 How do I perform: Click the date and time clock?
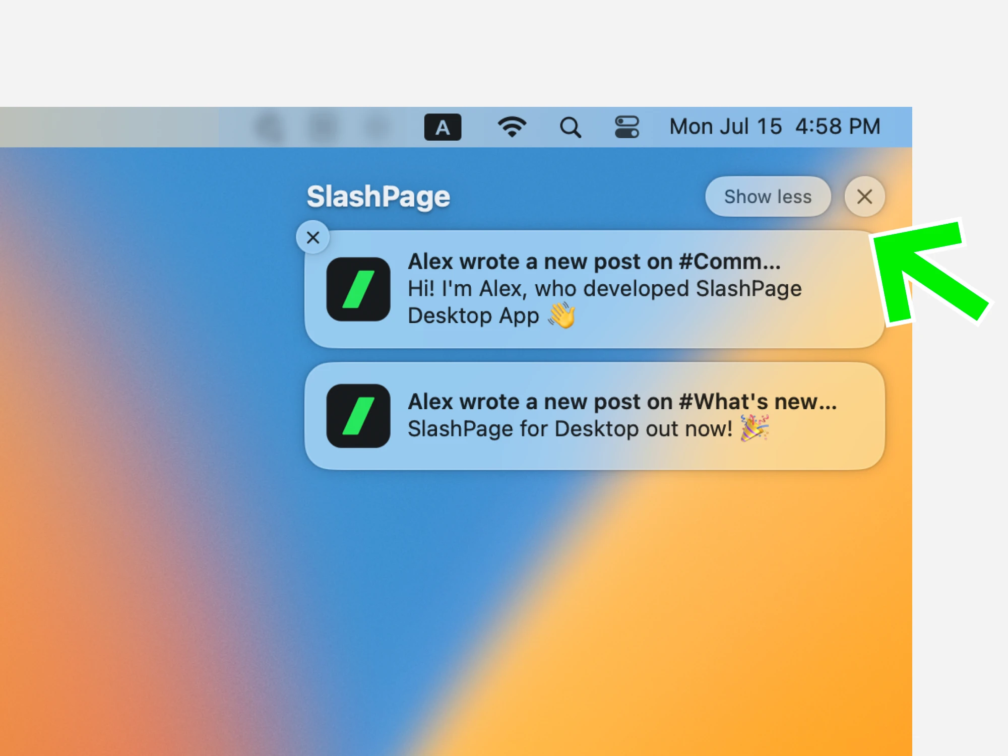point(775,127)
